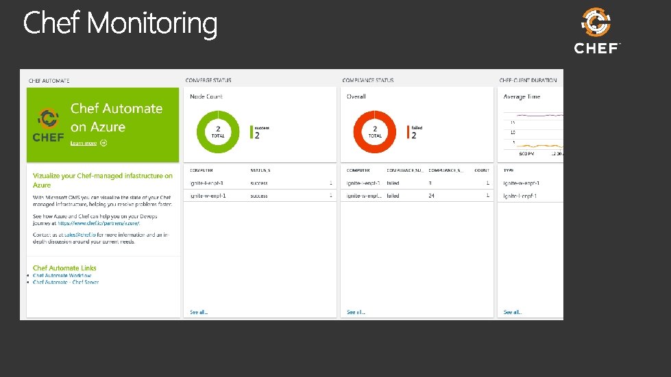
Task: Click the red Overall compliance donut chart
Action: [x=374, y=132]
